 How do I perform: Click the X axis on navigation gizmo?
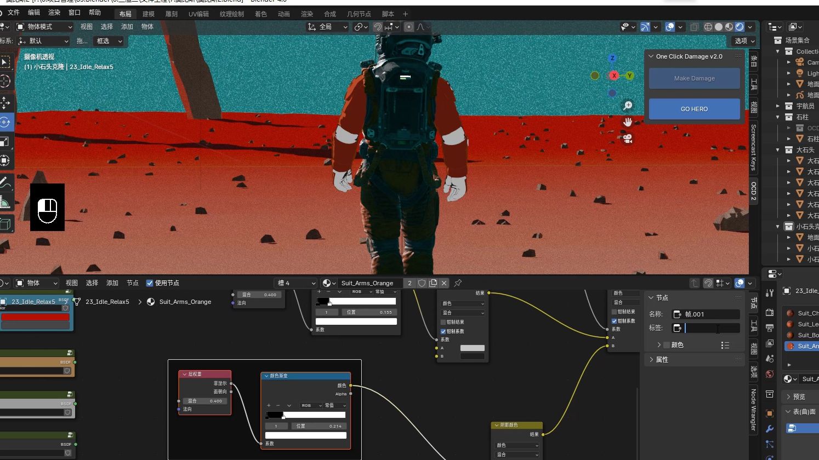[614, 76]
